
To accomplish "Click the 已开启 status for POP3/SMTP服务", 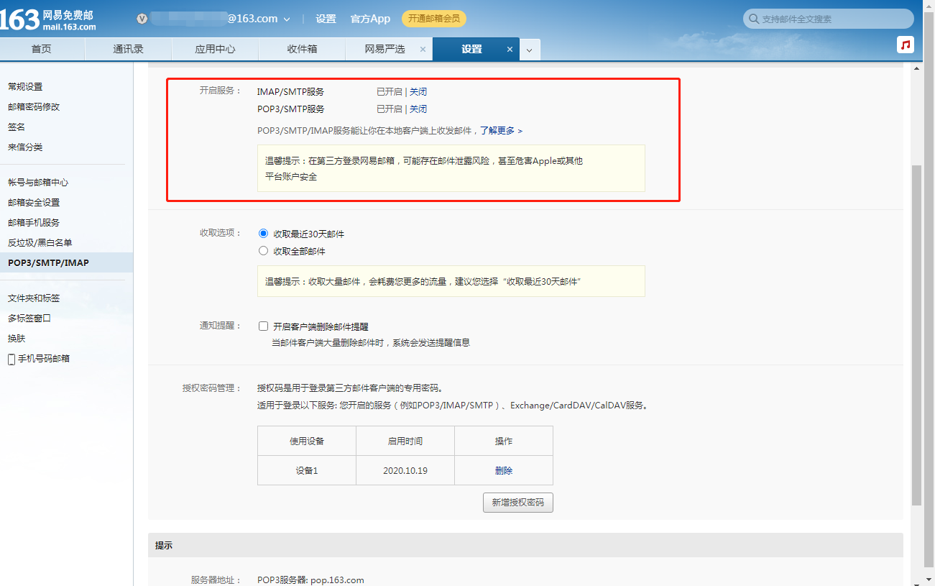I will (390, 109).
